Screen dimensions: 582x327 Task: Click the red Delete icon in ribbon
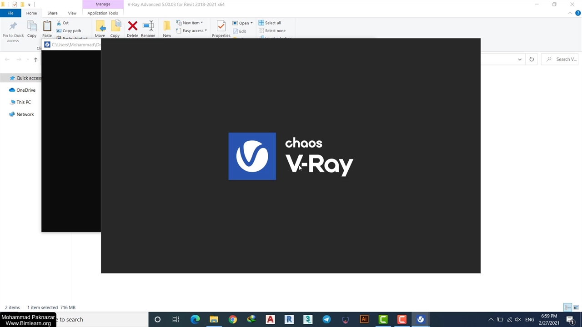click(x=132, y=28)
